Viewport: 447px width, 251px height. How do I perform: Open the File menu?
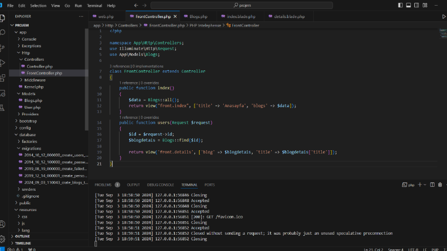coord(10,6)
